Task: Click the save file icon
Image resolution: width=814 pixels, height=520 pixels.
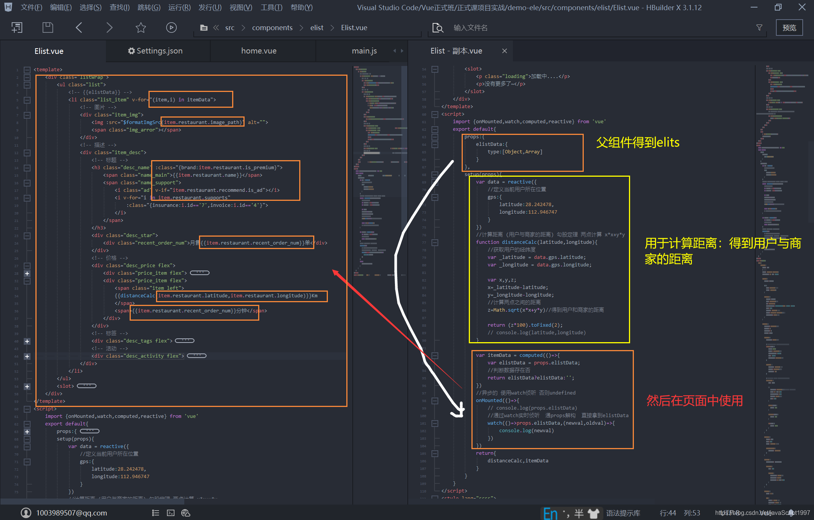Action: [48, 28]
